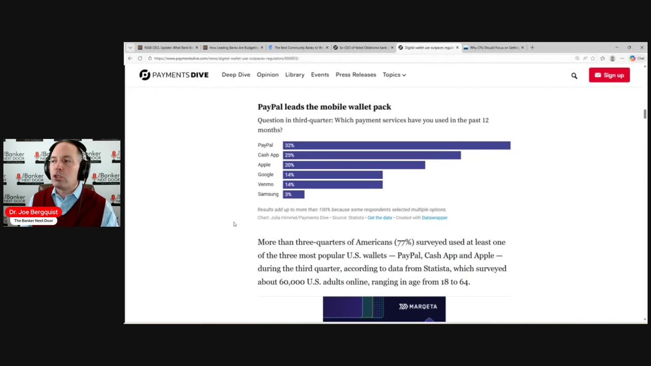Image resolution: width=651 pixels, height=366 pixels.
Task: Open the Deep Dive navigation item
Action: tap(236, 75)
